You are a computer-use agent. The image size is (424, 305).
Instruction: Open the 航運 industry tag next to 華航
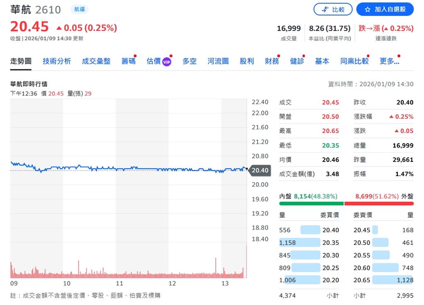click(79, 9)
